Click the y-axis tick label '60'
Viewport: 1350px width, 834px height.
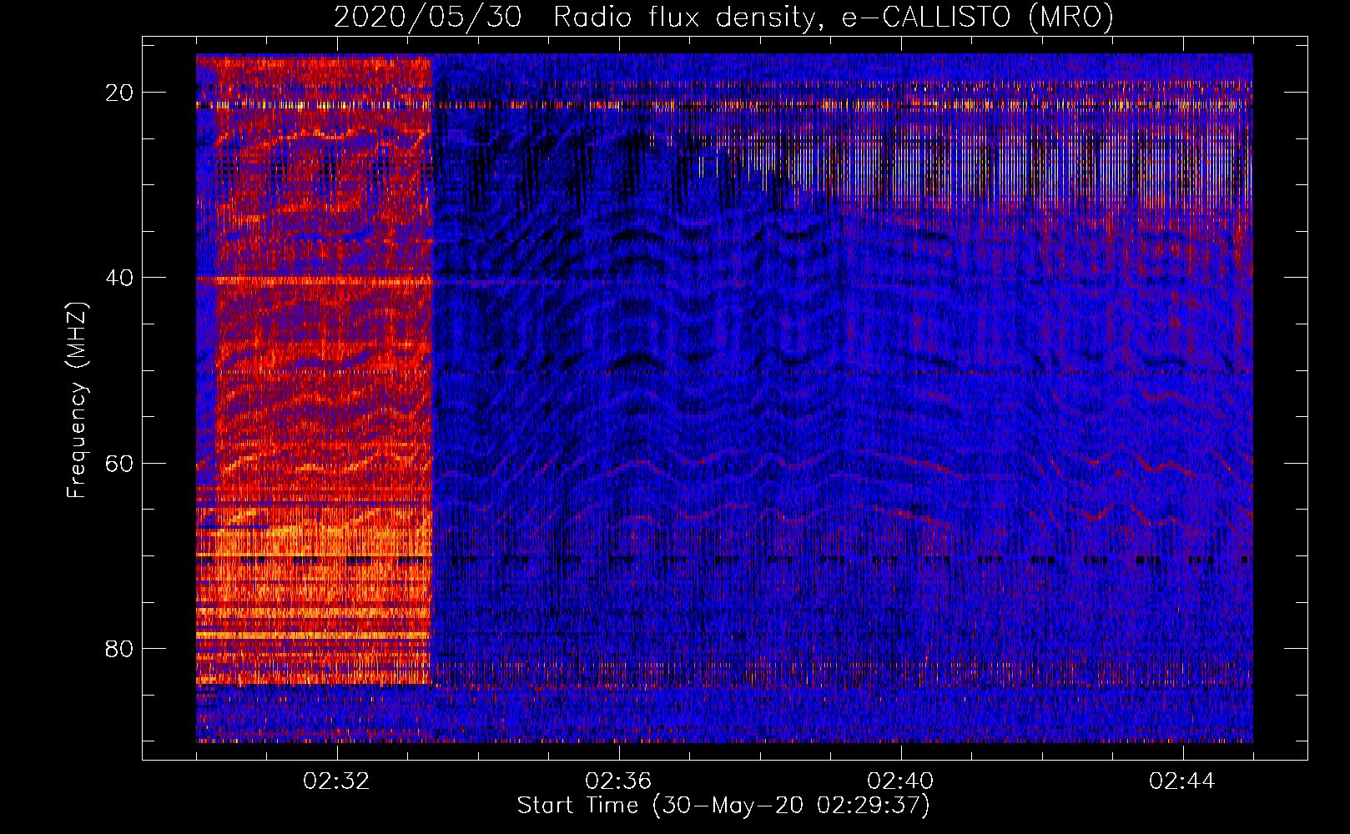[120, 463]
